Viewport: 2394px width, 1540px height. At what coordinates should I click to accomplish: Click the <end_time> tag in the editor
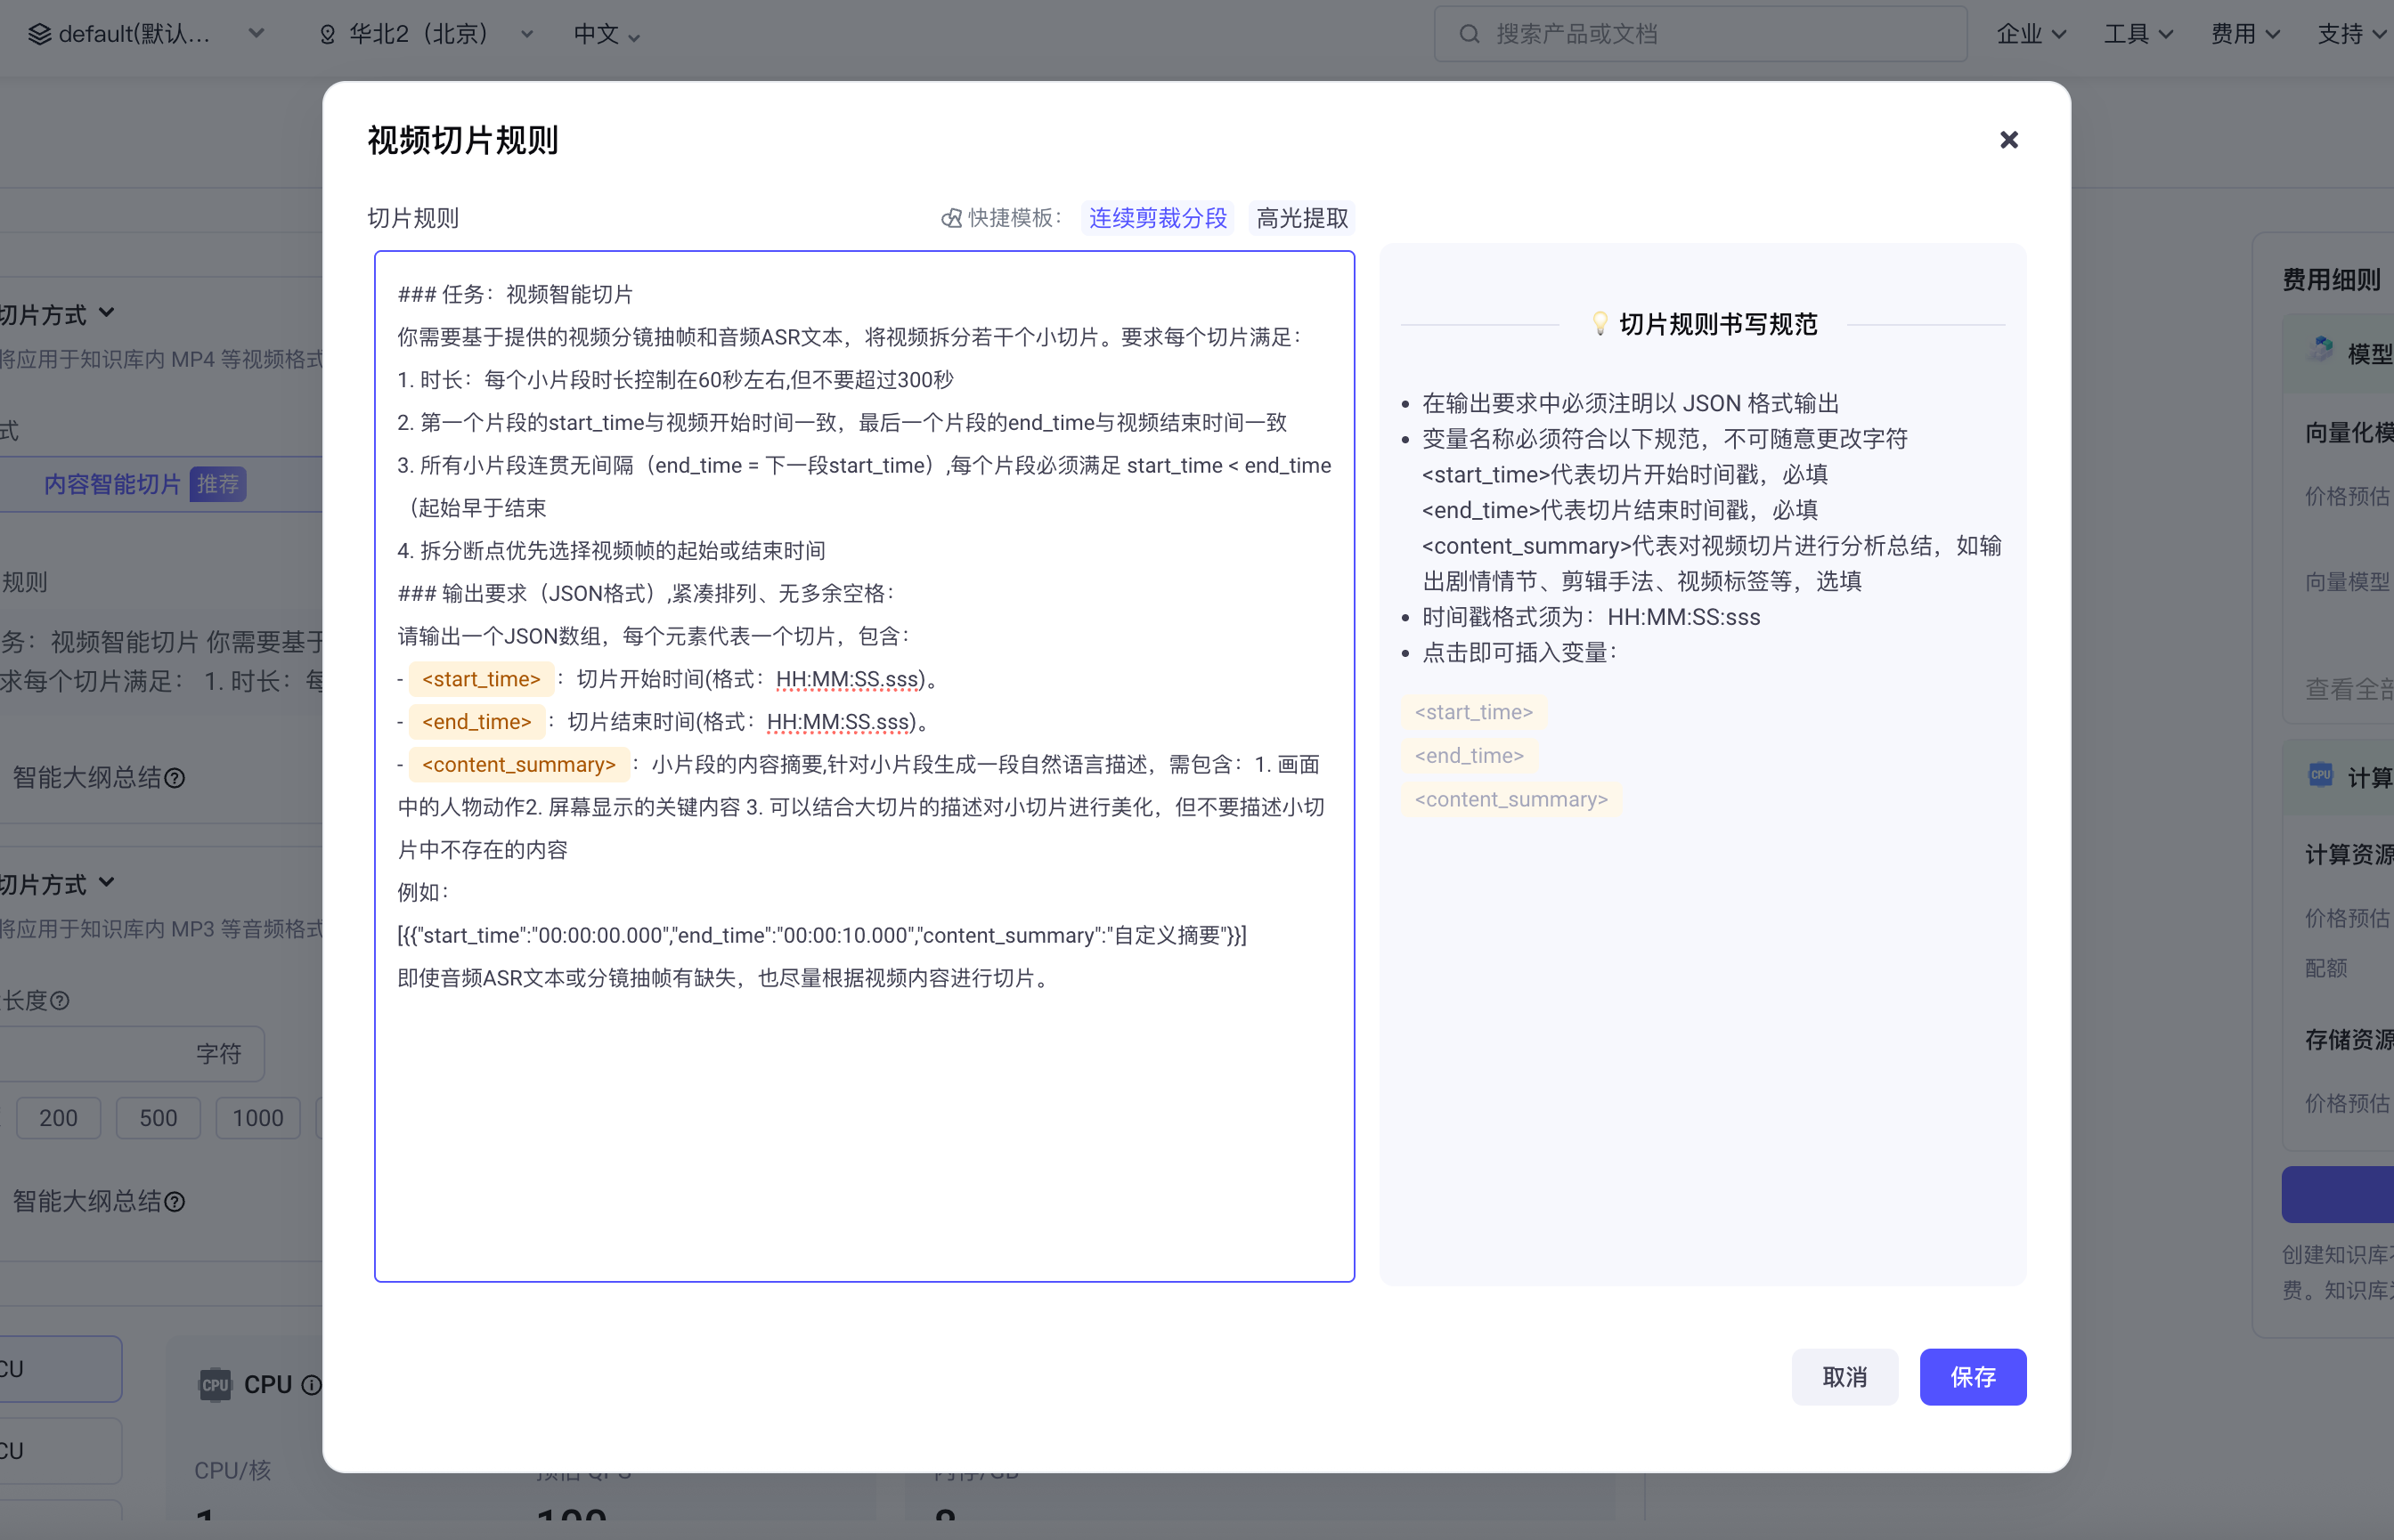coord(477,722)
